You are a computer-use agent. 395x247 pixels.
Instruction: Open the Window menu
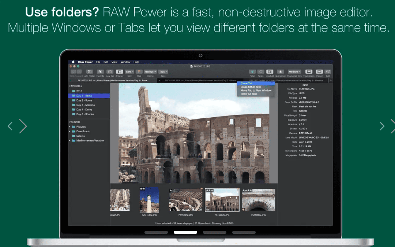click(x=125, y=62)
